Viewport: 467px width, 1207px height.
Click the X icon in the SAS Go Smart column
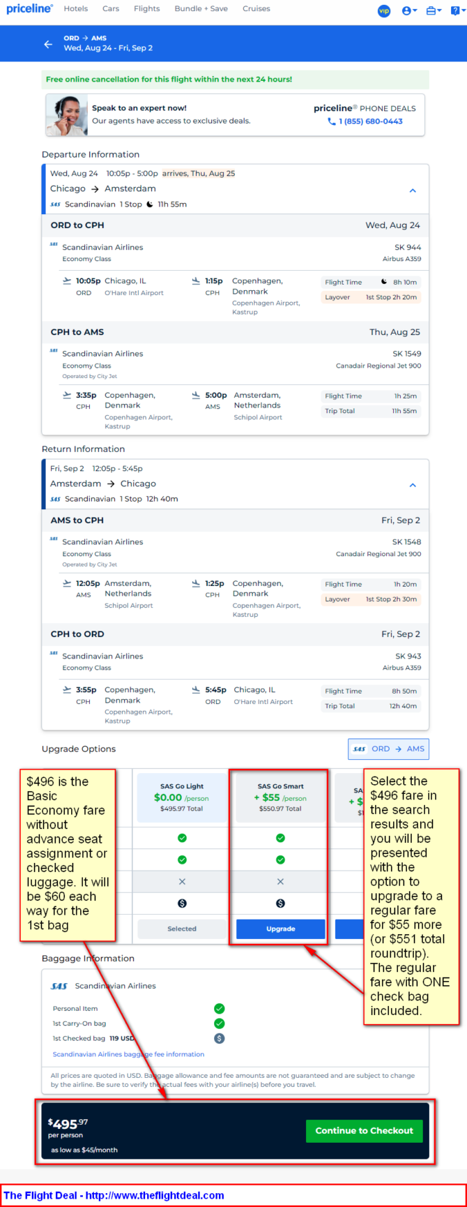(x=280, y=882)
